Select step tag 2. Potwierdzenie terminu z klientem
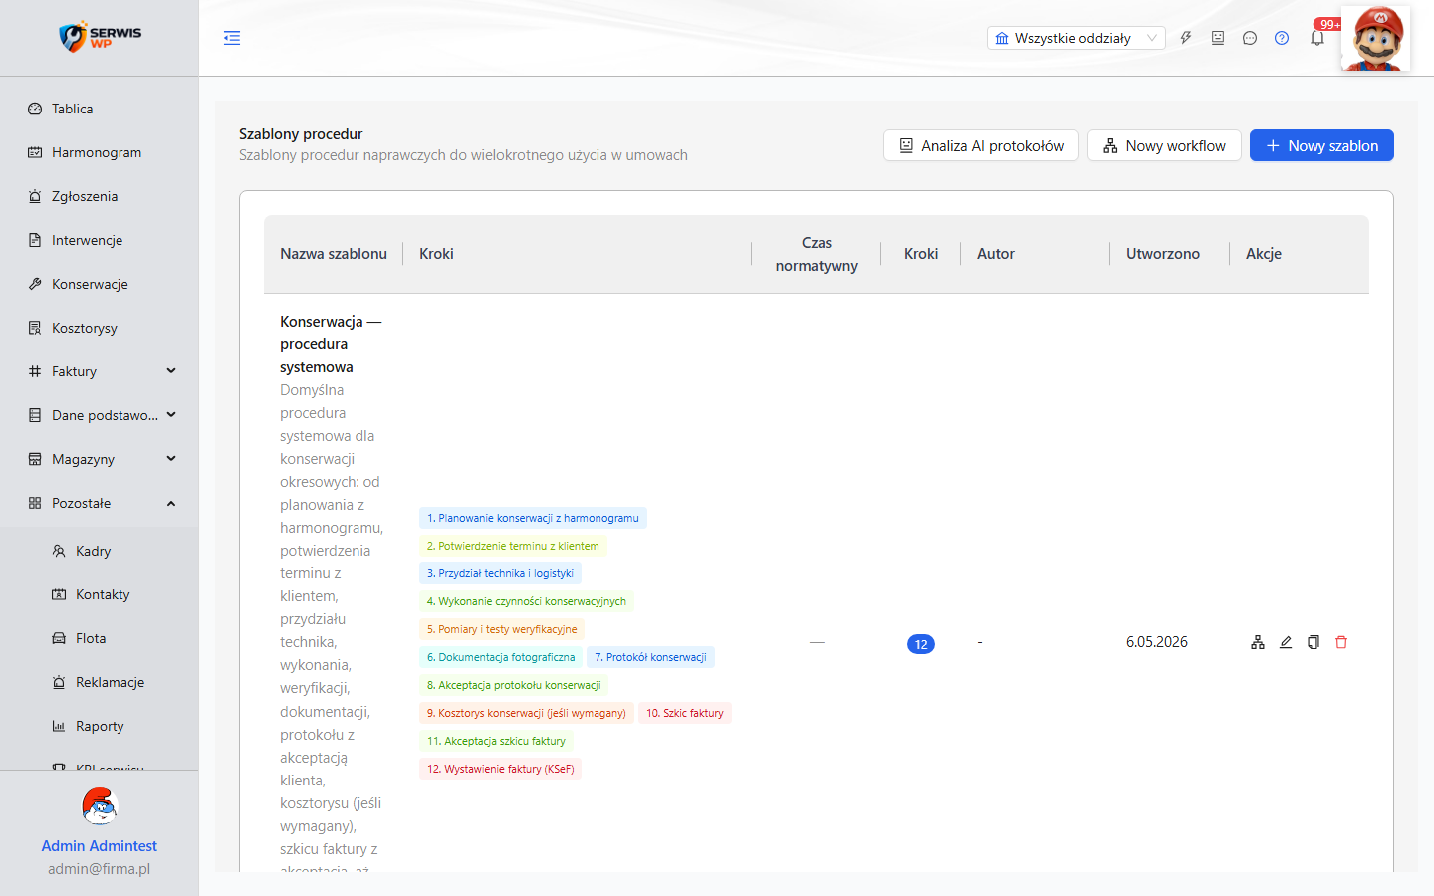Screen dimensions: 1434x896 513,546
